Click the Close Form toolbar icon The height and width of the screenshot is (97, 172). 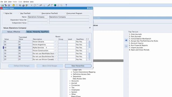coord(26,5)
